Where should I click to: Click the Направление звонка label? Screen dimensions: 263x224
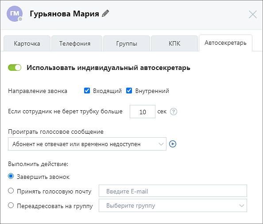pyautogui.click(x=38, y=91)
